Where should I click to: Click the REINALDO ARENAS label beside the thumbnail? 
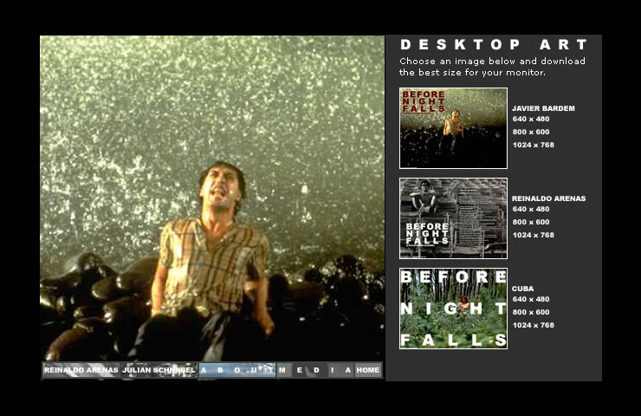tap(548, 198)
